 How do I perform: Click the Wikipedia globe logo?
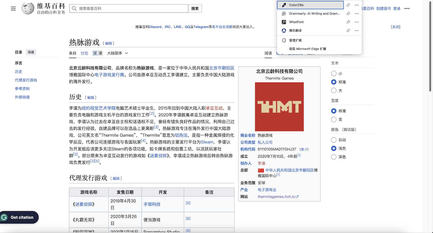28,8
